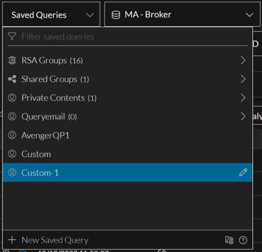Expand Shared Groups with its chevron
Image resolution: width=262 pixels, height=252 pixels.
[243, 79]
